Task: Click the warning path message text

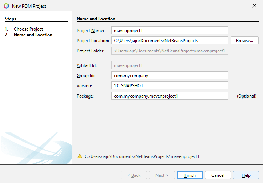Action: point(142,156)
